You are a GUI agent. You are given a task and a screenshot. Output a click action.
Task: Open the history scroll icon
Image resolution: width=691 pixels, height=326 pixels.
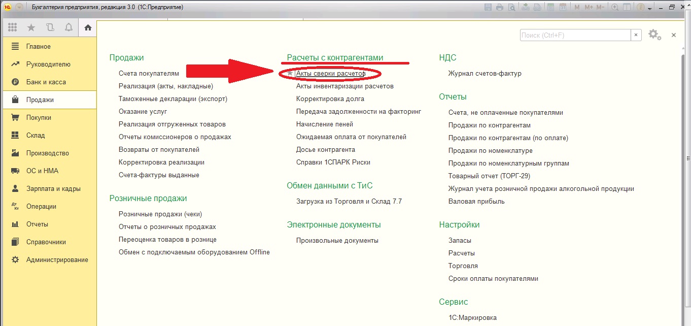(50, 27)
